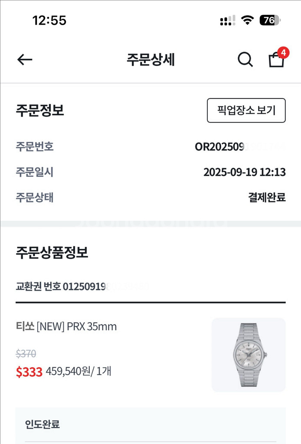The image size is (301, 444).
Task: Open the search icon in the header
Action: click(245, 59)
